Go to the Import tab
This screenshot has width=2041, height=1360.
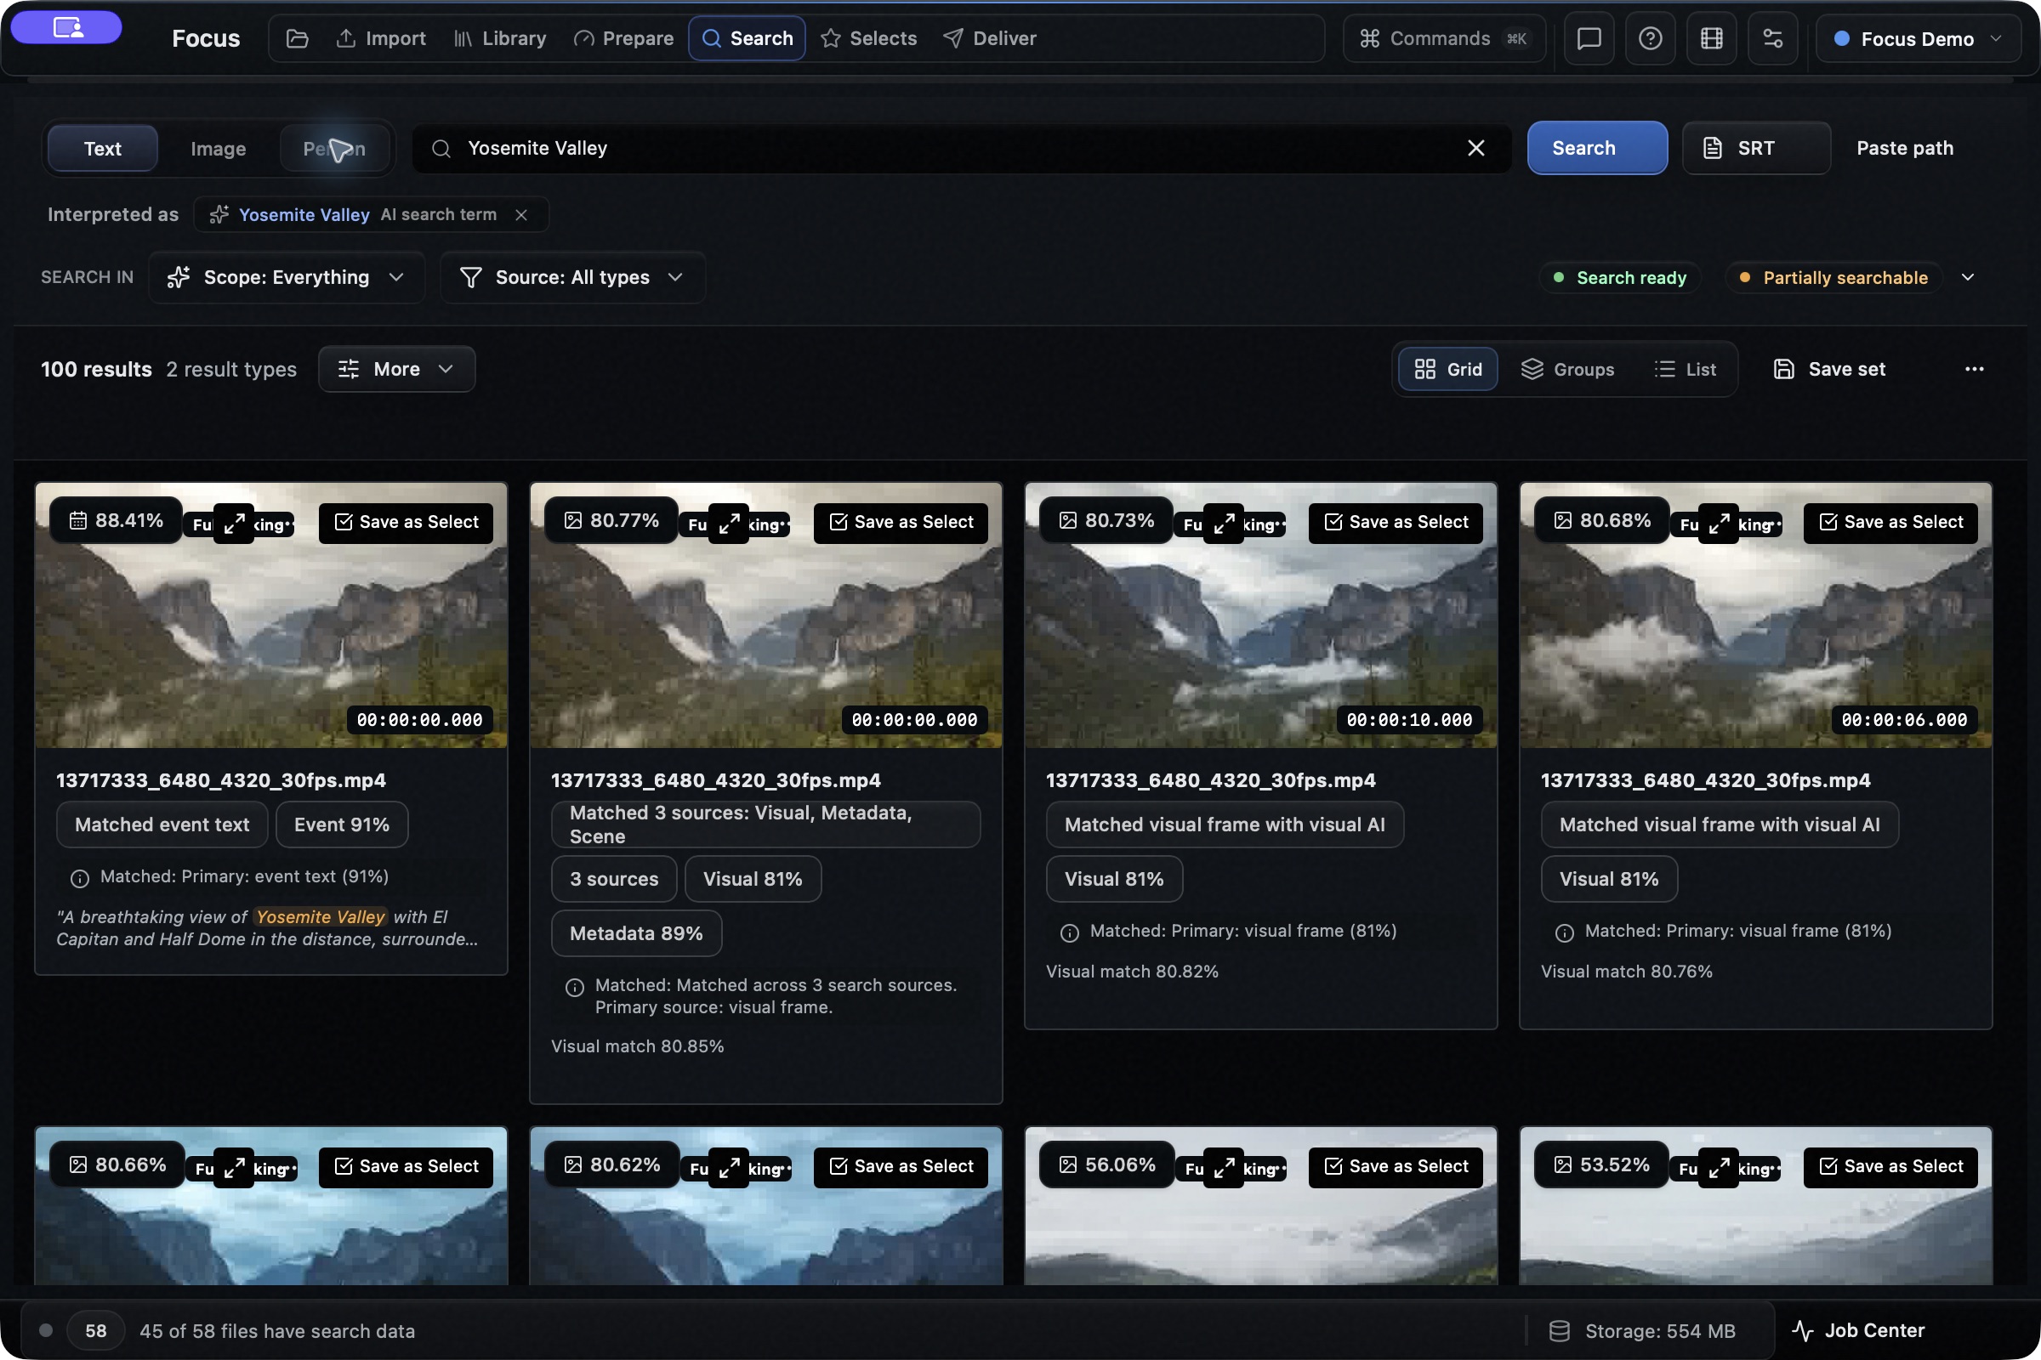coord(381,38)
